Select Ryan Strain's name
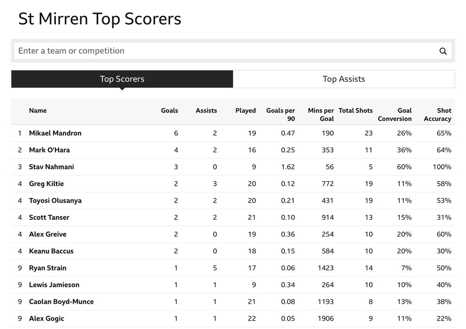This screenshot has height=329, width=466. click(48, 268)
